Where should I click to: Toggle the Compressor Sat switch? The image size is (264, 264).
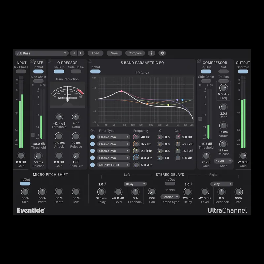(223, 71)
